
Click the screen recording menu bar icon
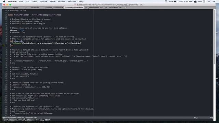coord(205,1)
